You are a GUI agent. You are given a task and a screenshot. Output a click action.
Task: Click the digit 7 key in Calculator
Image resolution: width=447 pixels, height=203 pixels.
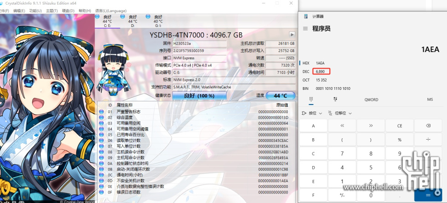click(x=342, y=154)
